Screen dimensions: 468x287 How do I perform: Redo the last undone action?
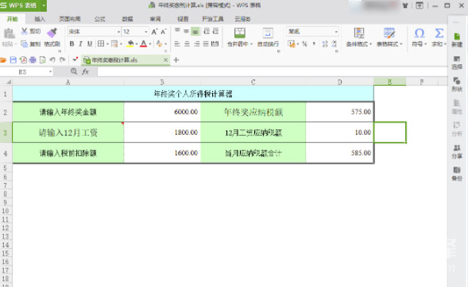point(62,59)
